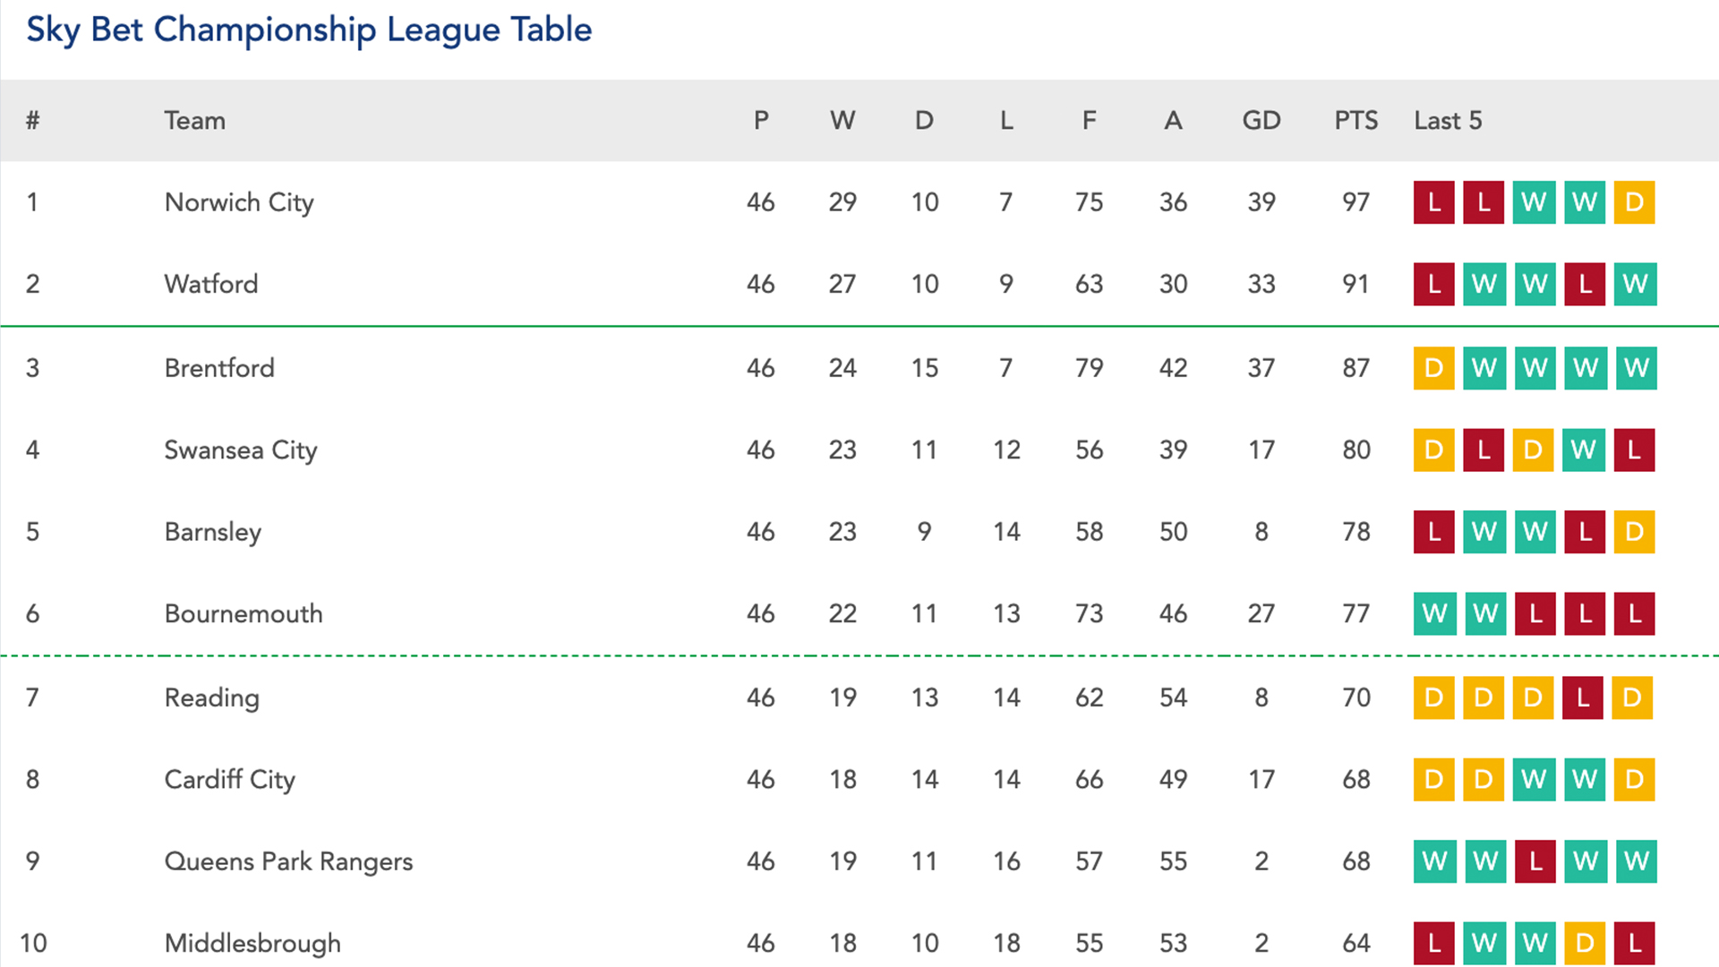Click the Last 5 column header
This screenshot has width=1719, height=967.
1448,121
